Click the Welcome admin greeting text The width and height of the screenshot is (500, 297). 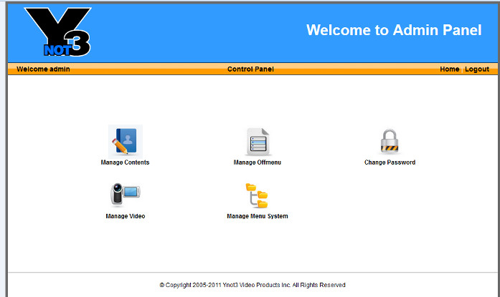coord(43,69)
